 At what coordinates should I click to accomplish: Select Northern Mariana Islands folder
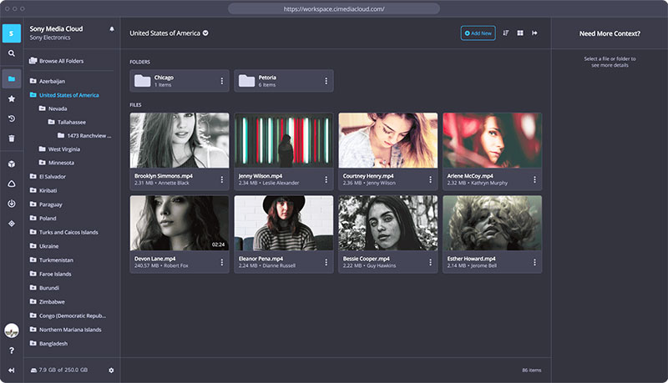[66, 330]
